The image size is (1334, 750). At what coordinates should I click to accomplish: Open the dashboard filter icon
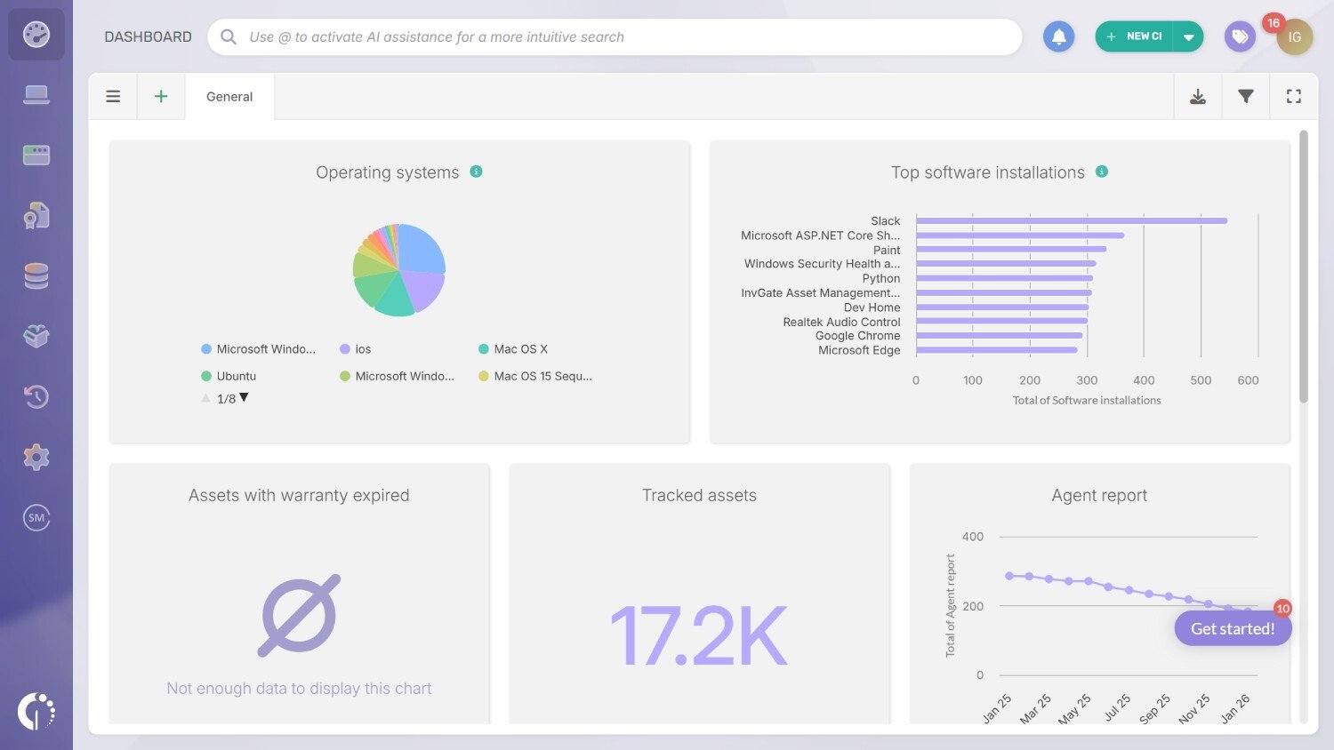1246,95
